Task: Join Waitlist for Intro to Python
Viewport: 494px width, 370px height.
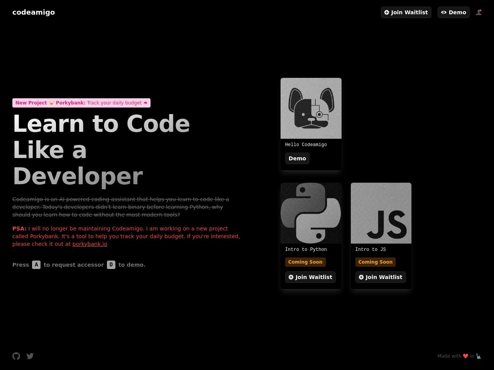Action: click(310, 277)
